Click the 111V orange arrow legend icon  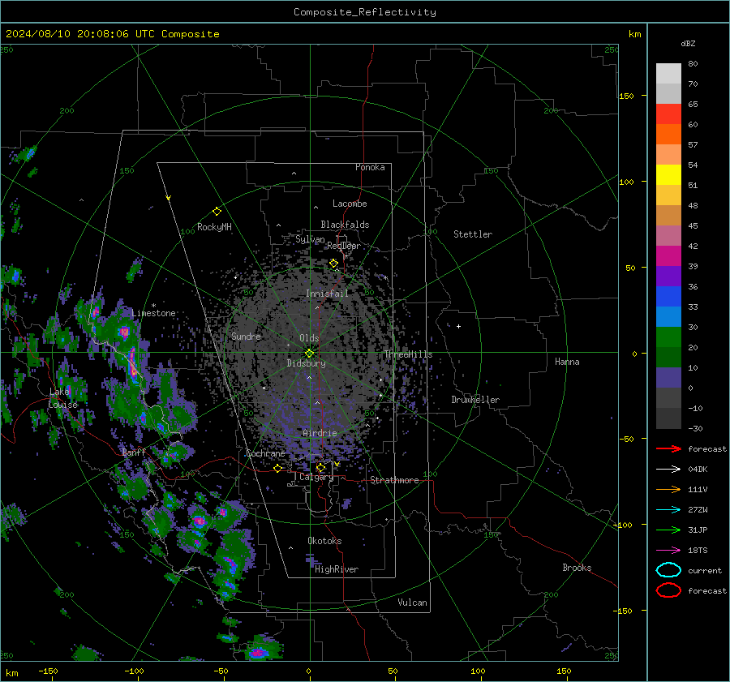tap(668, 489)
